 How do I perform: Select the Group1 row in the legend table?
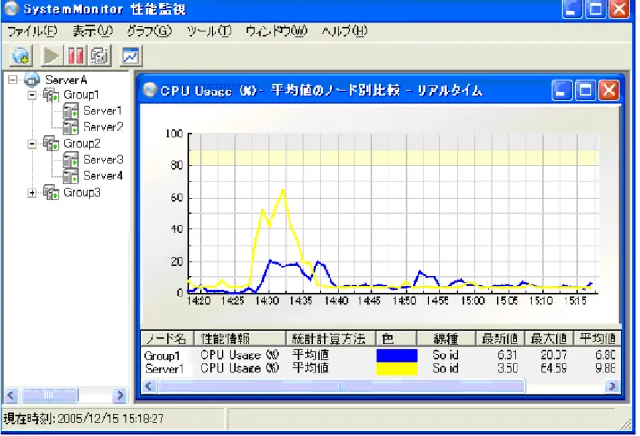380,355
